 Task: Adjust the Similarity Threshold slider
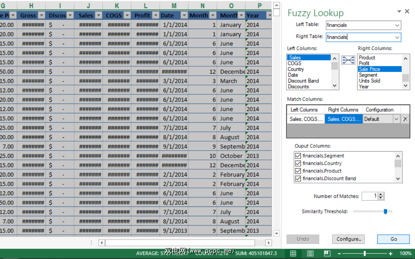(x=385, y=211)
